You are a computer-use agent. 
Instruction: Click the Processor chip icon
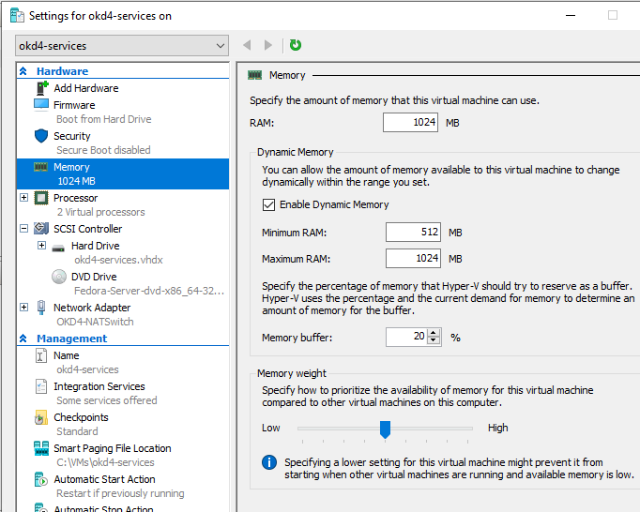pyautogui.click(x=41, y=198)
